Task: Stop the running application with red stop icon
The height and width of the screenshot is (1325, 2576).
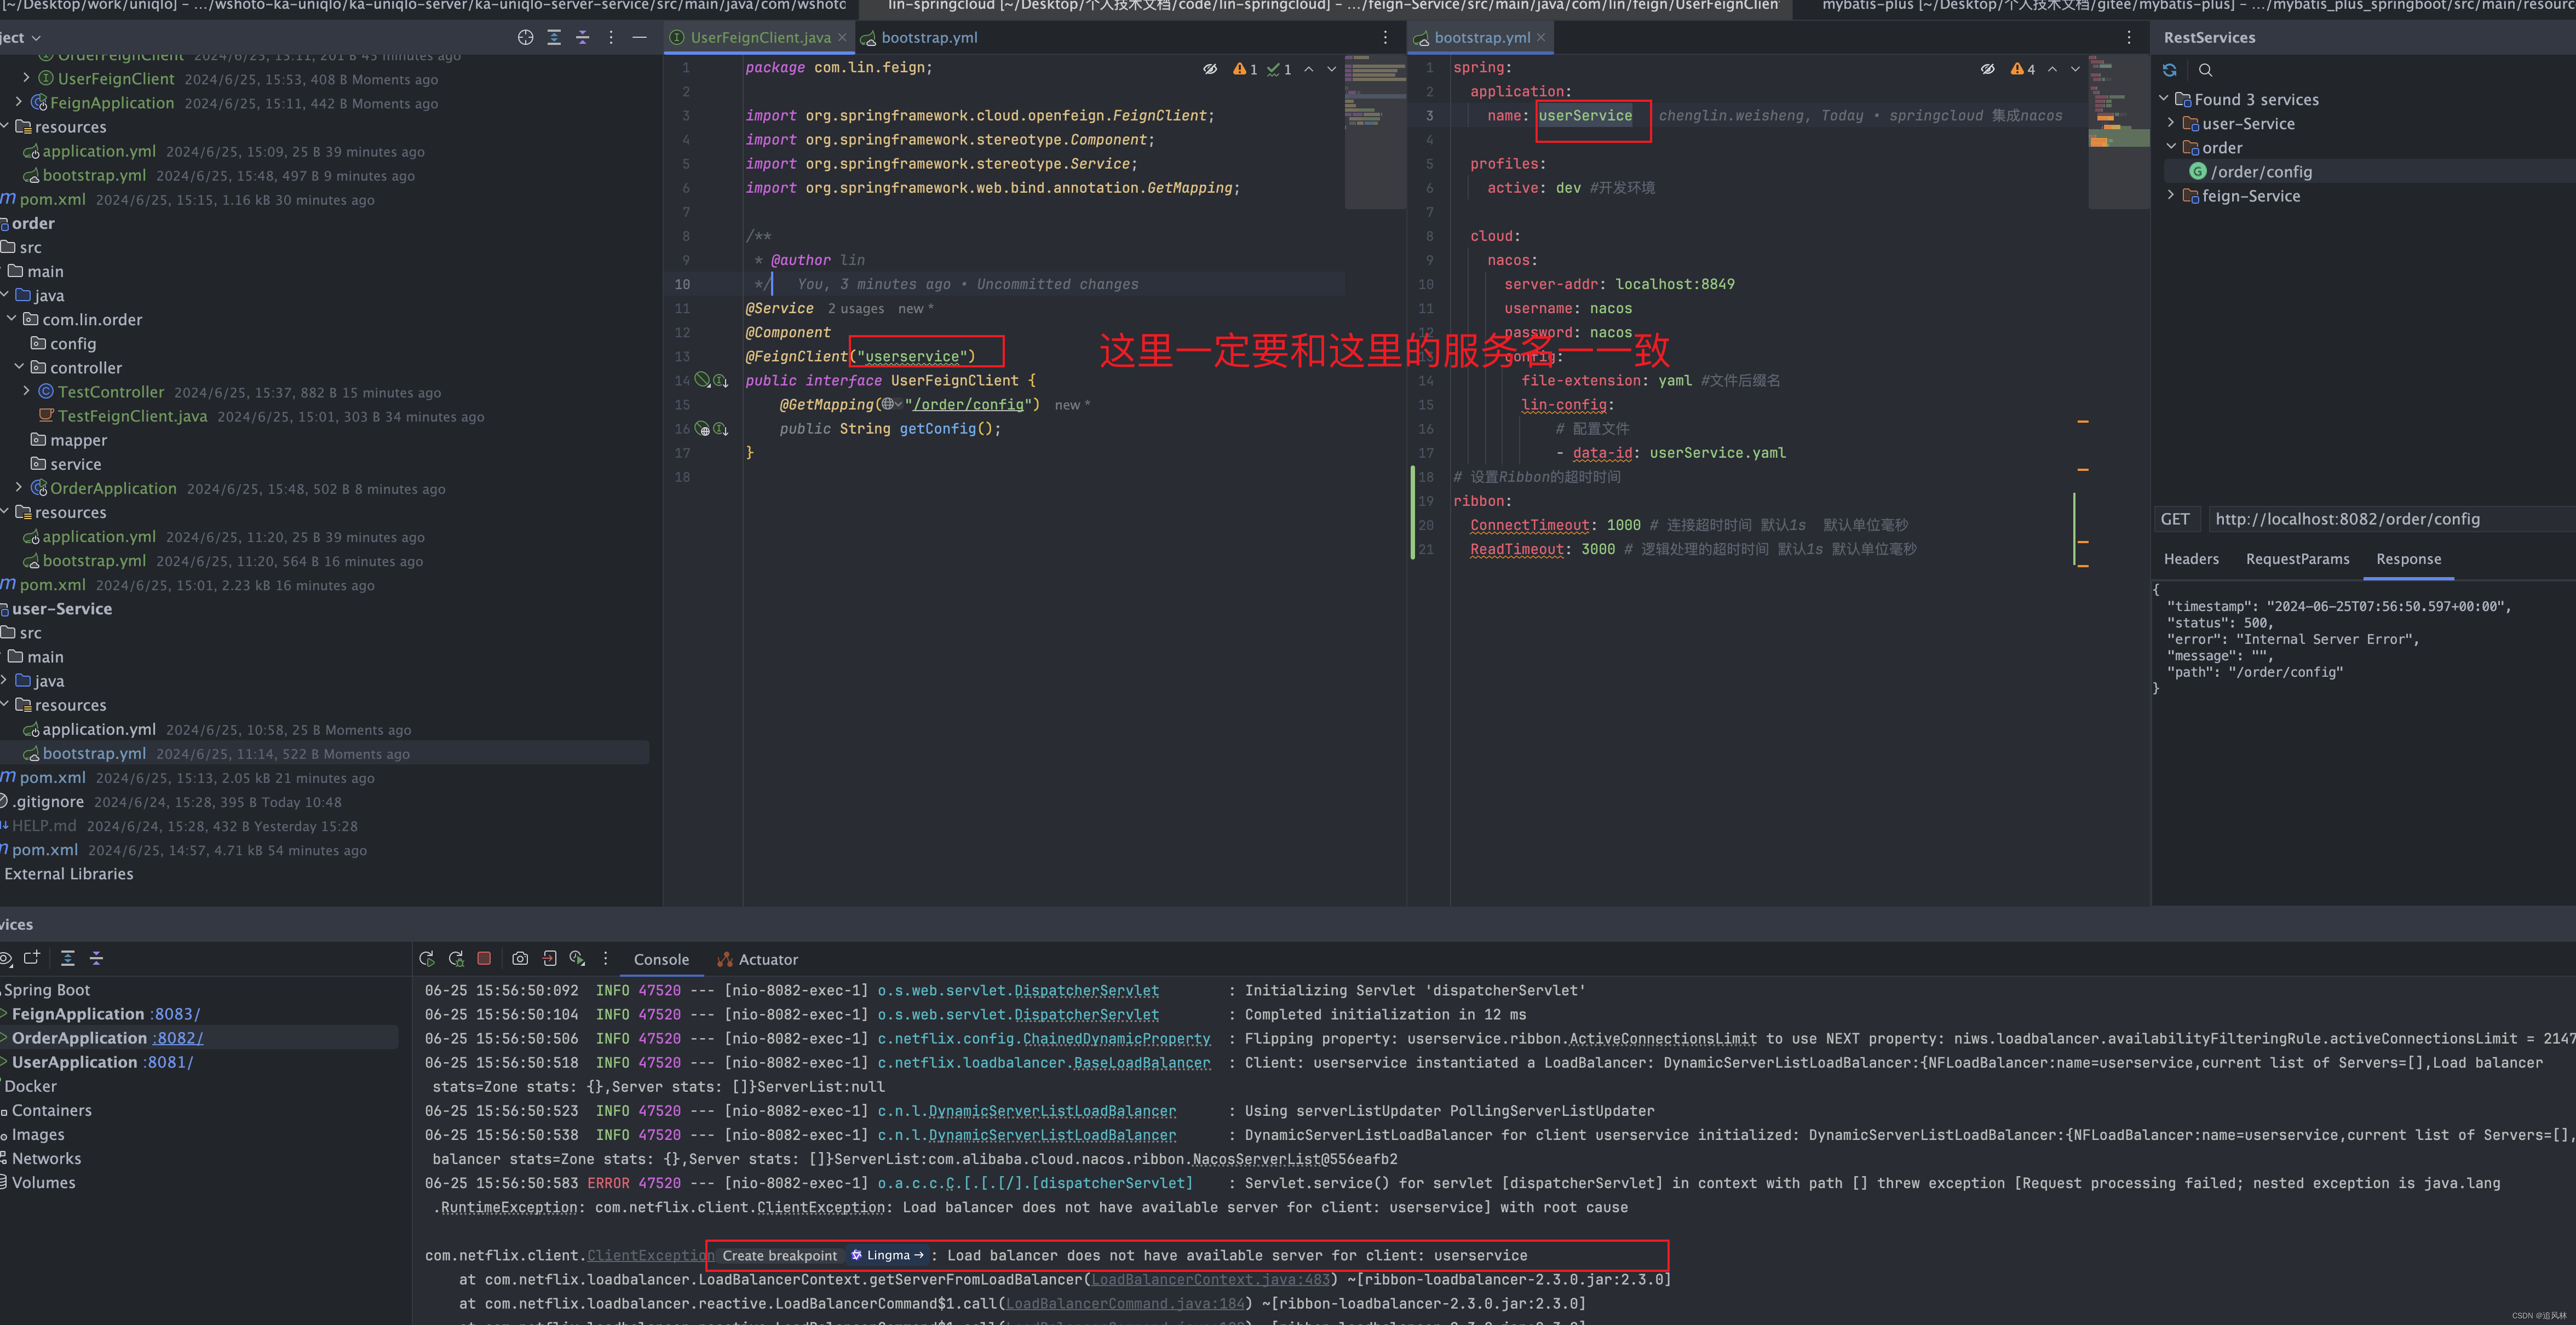Action: click(484, 958)
